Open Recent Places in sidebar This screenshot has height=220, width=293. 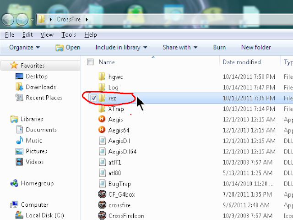(44, 98)
